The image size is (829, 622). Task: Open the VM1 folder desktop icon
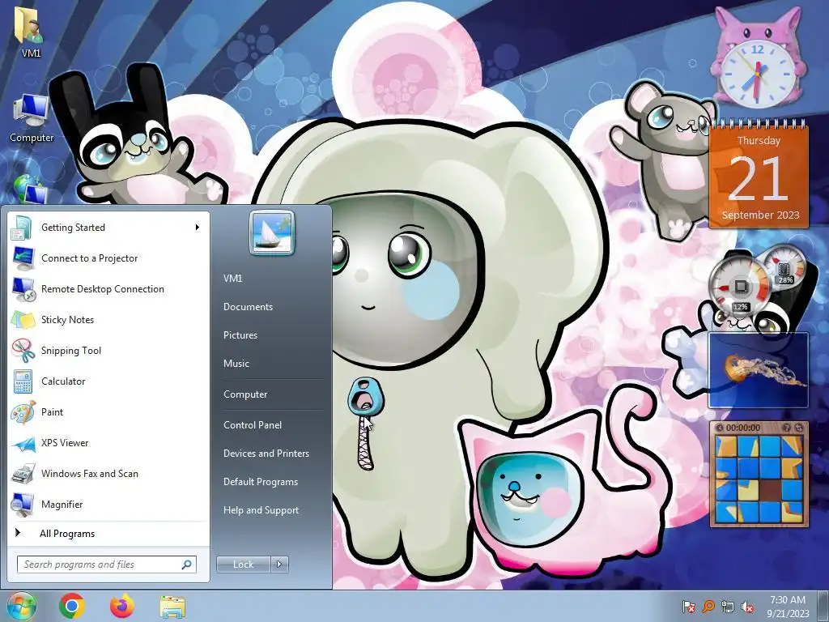point(31,32)
